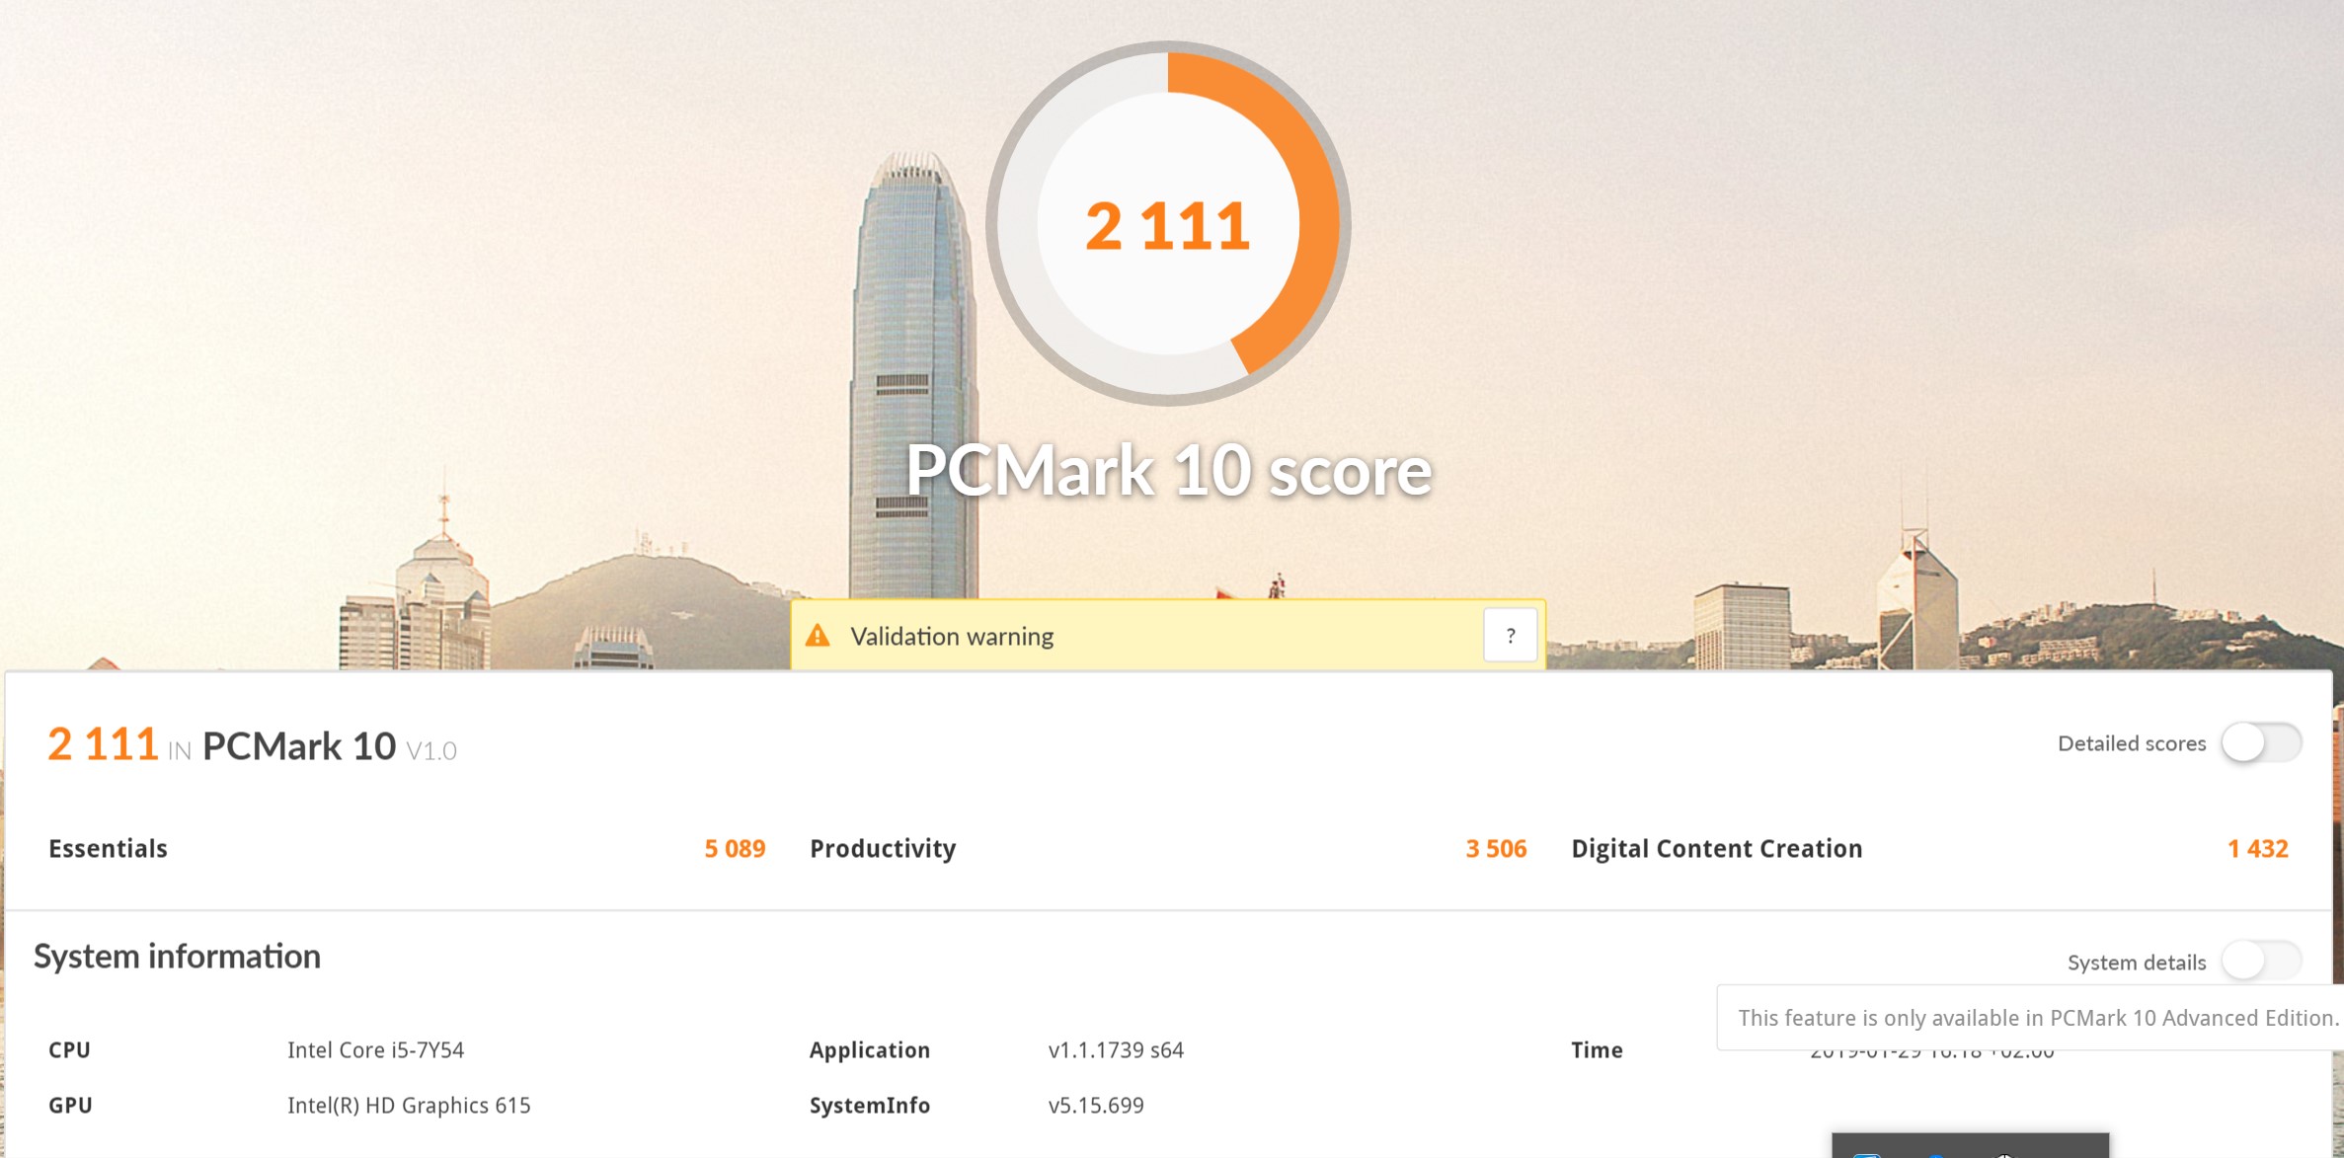Click the PCMark 10 score heading
Screen dimensions: 2344x1158
point(1169,471)
